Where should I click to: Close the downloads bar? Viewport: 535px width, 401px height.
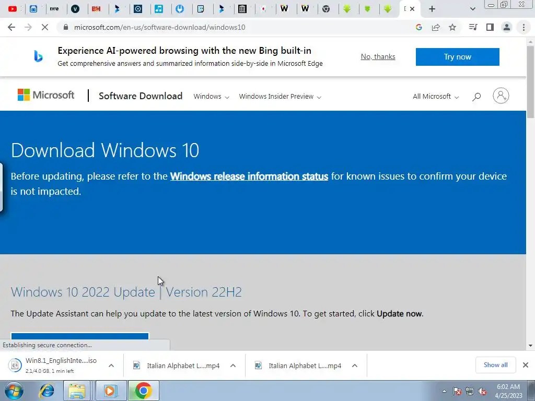(526, 365)
